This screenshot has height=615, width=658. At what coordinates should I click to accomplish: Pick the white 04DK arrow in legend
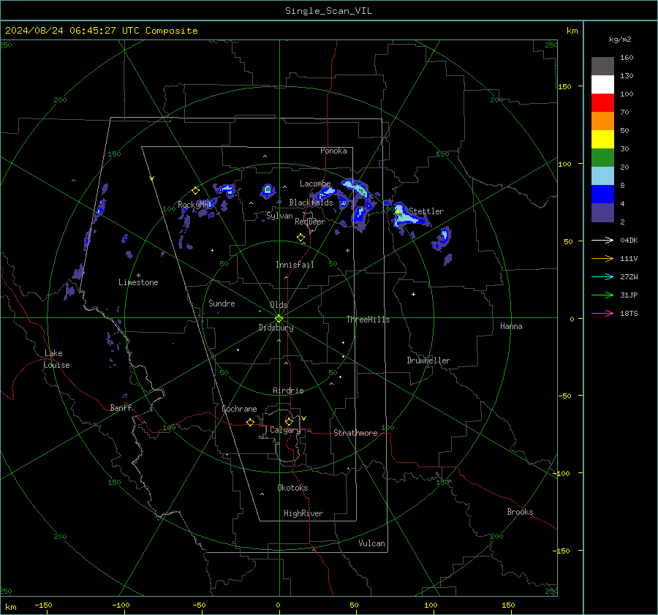[x=602, y=240]
